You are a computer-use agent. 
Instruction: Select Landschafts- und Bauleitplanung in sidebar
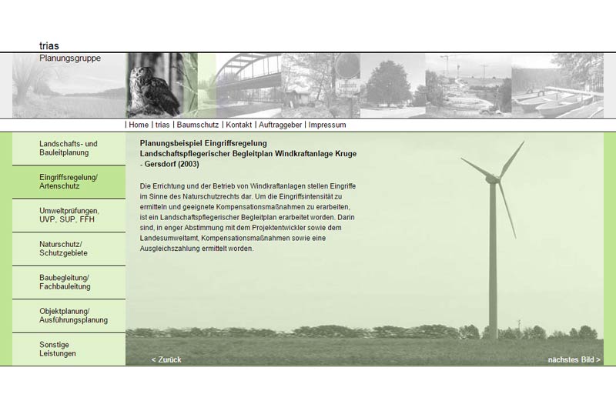click(x=69, y=149)
